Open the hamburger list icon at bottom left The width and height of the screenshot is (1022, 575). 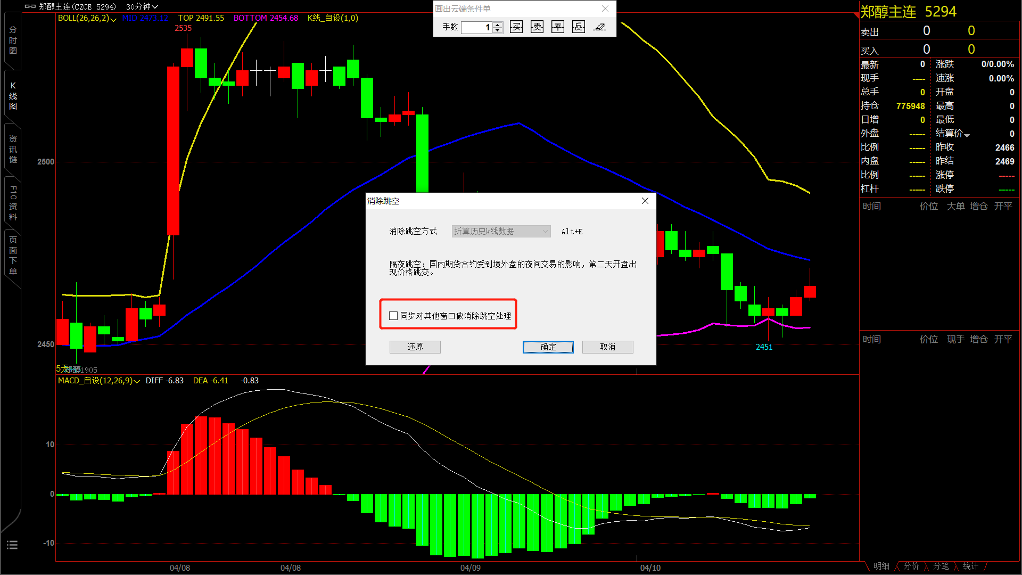(x=12, y=545)
